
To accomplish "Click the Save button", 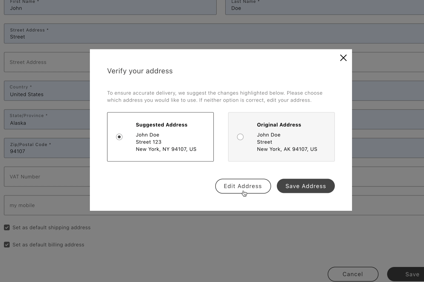I will (412, 274).
